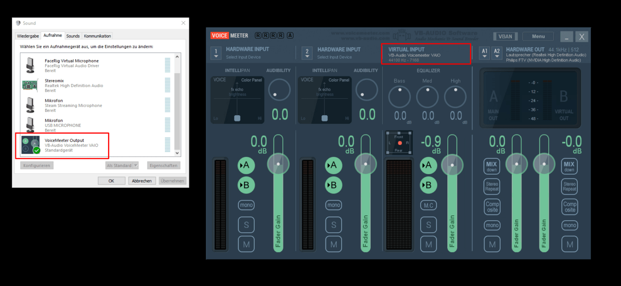Open the VBAN configuration panel
This screenshot has width=621, height=286.
(505, 36)
